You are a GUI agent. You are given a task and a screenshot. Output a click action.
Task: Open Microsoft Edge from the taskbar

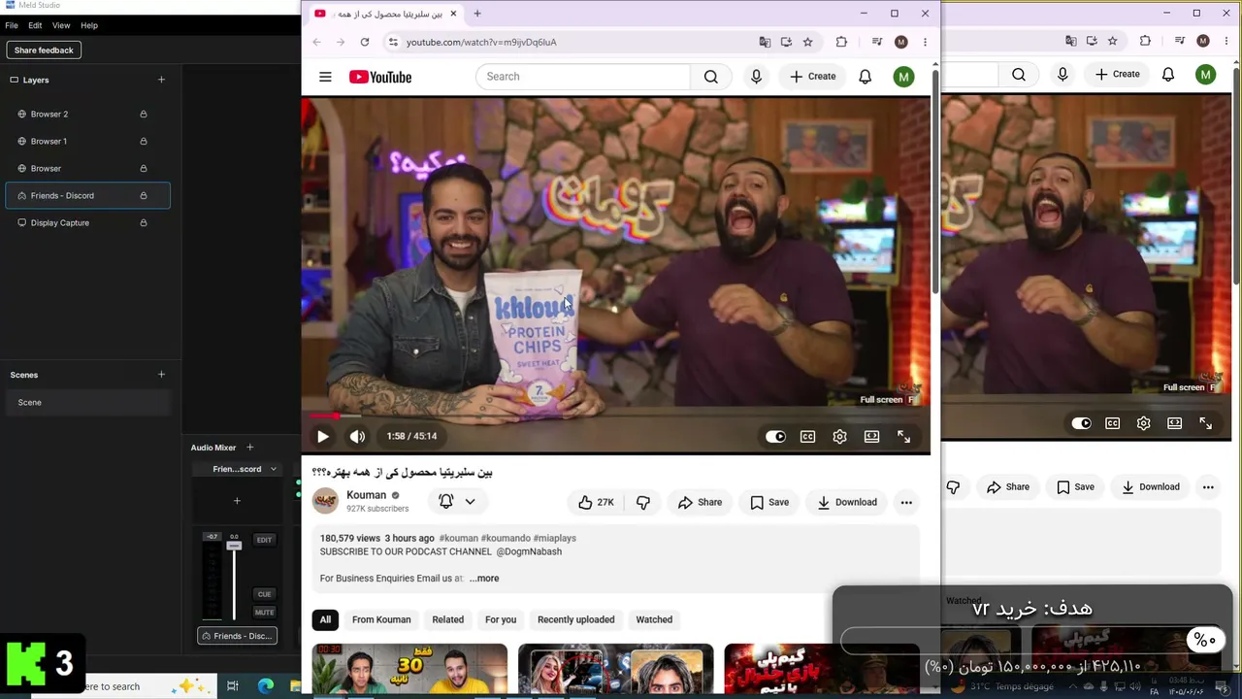[265, 686]
